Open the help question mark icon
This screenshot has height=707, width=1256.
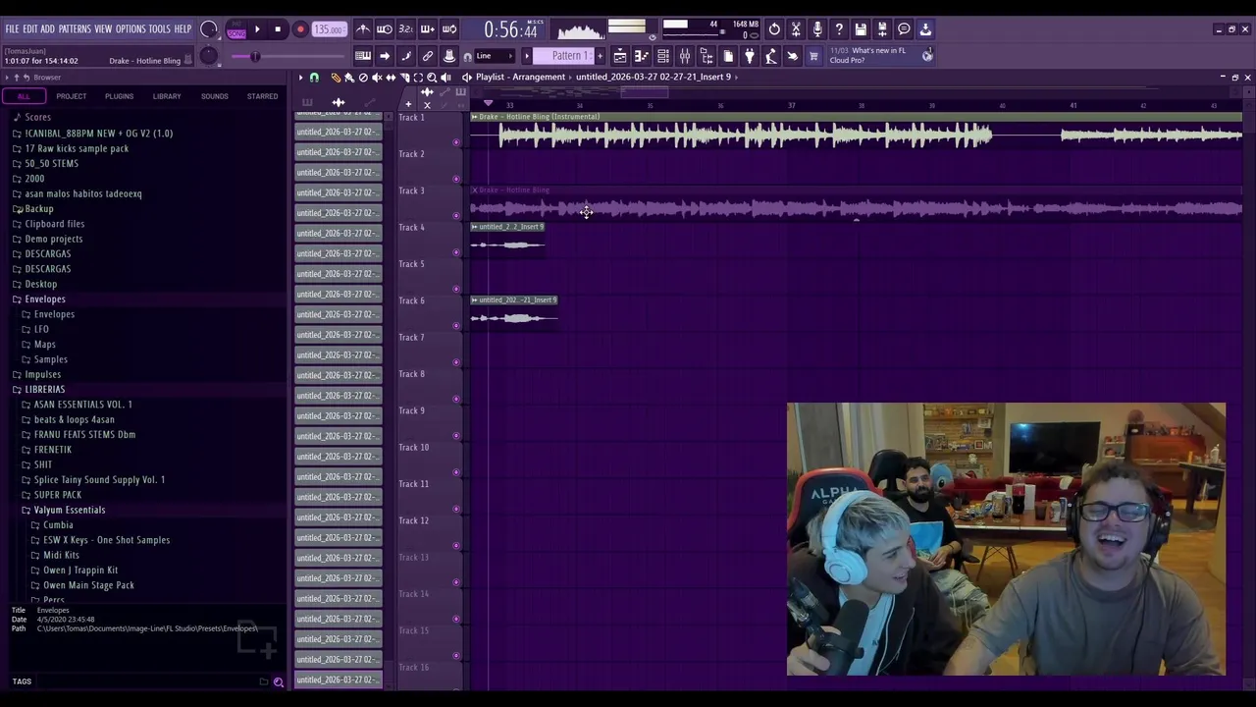(839, 29)
